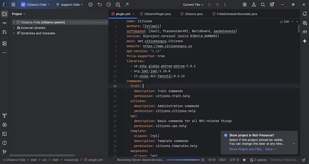Switch to the Citizens.java tab
The width and height of the screenshot is (309, 164).
point(192,14)
